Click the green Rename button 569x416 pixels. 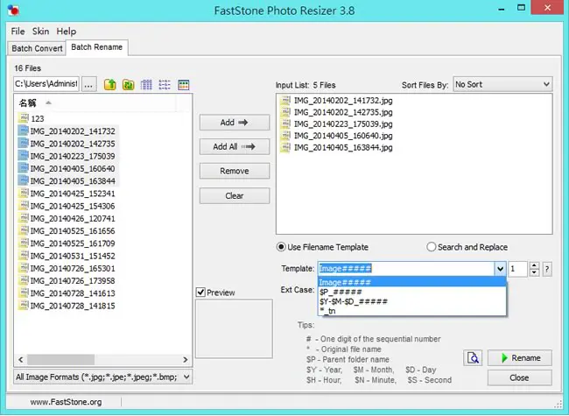[520, 358]
